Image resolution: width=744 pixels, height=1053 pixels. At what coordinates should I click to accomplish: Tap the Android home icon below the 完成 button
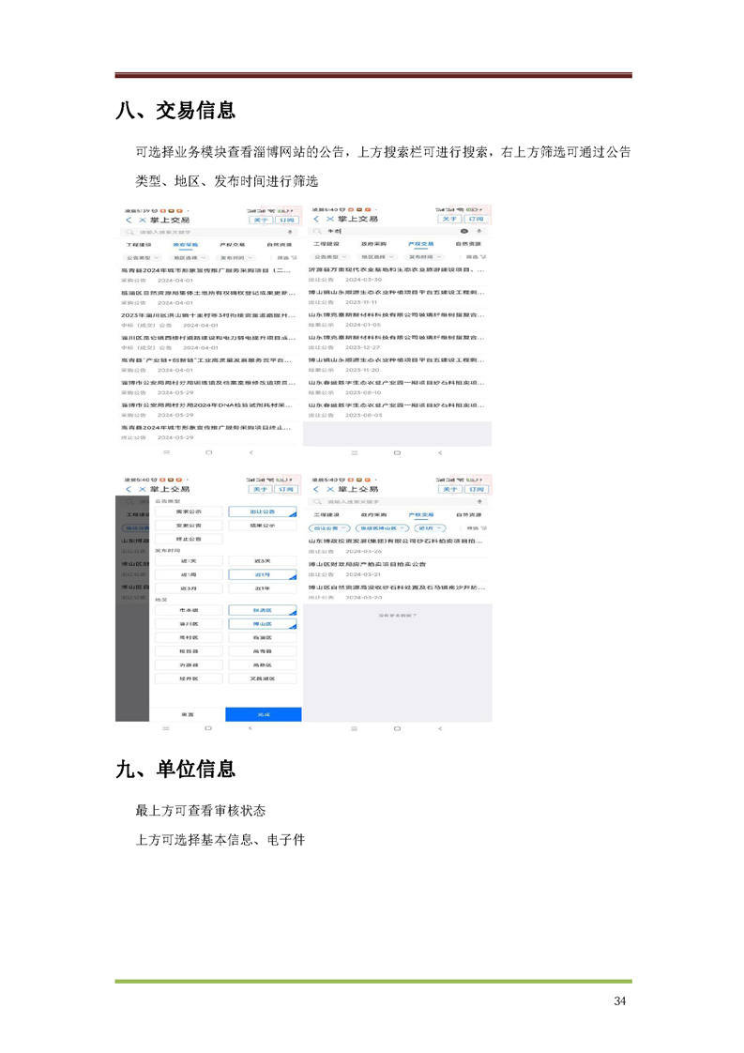(x=208, y=727)
